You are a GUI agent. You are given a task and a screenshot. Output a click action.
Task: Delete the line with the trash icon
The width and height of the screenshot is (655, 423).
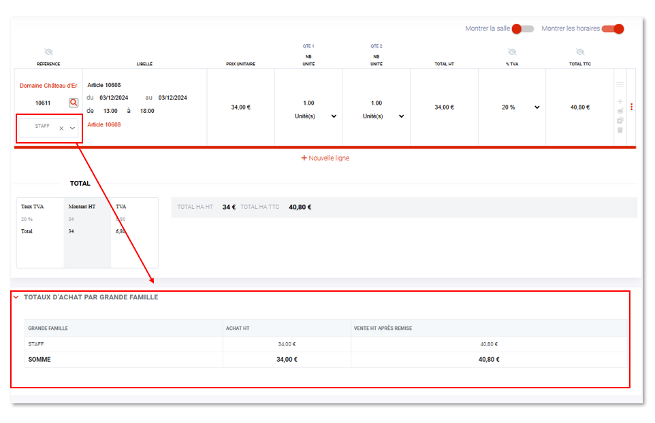tap(620, 130)
